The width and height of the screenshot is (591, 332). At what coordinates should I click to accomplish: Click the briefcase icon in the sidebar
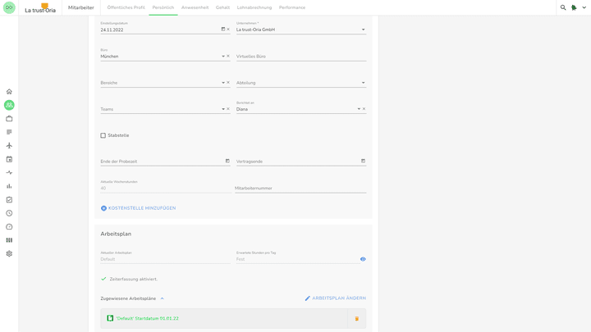pos(9,119)
